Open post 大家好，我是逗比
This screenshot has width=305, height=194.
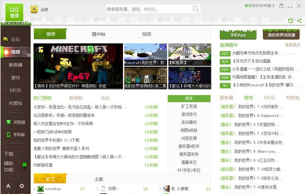(80, 107)
